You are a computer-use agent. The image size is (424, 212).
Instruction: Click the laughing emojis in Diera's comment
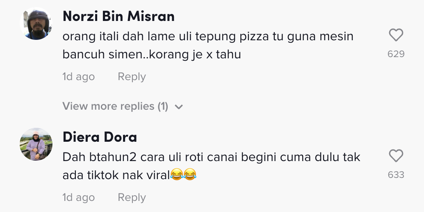pos(182,175)
